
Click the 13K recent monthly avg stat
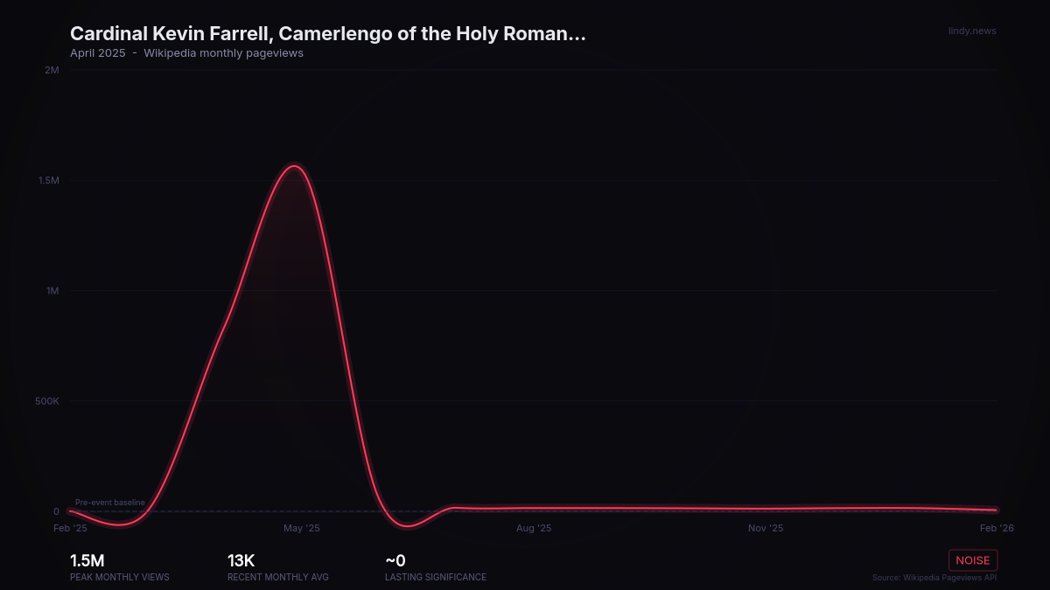pyautogui.click(x=241, y=560)
